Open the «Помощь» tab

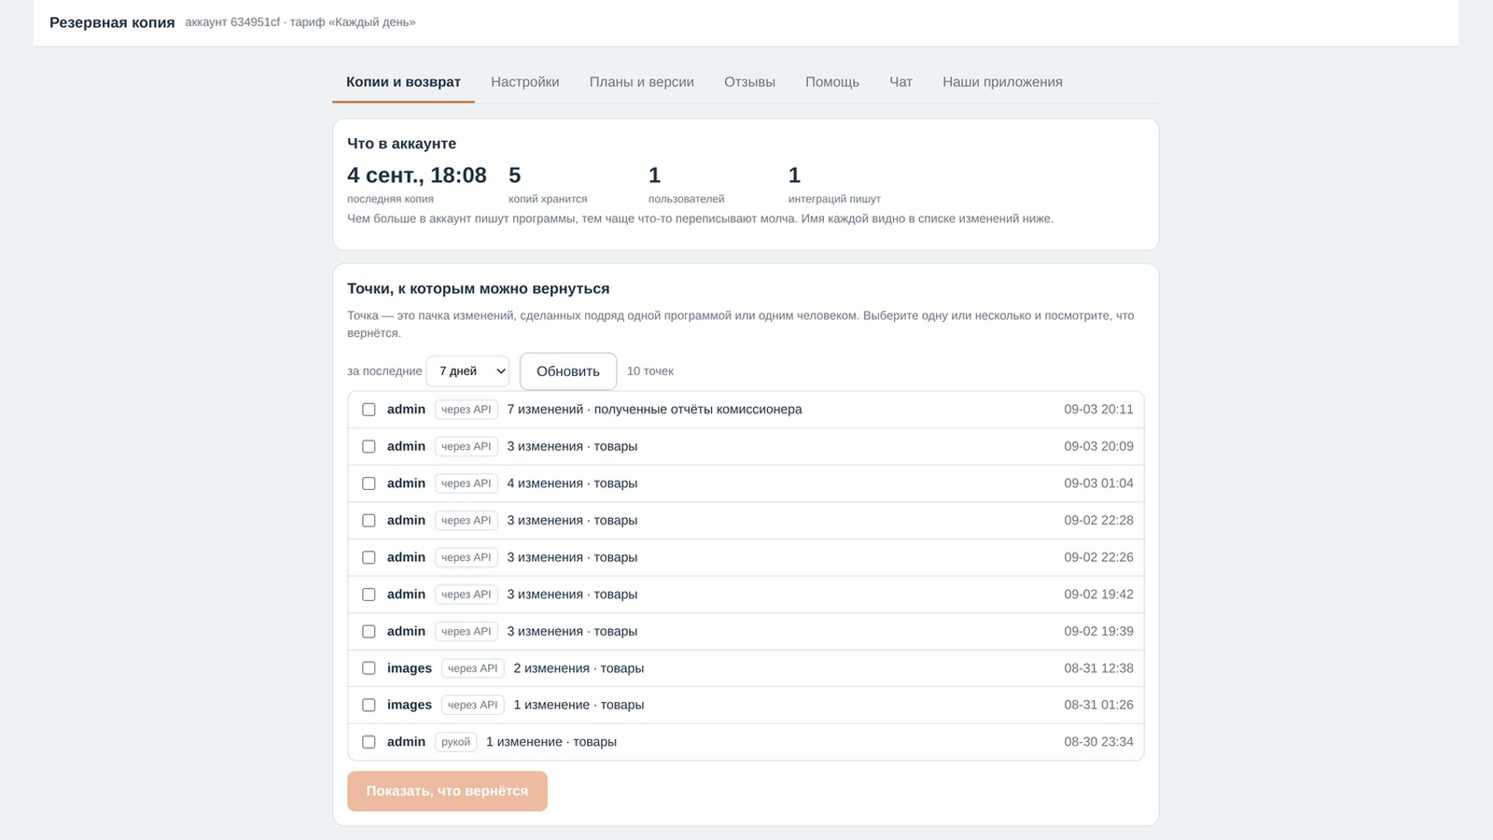click(x=832, y=82)
